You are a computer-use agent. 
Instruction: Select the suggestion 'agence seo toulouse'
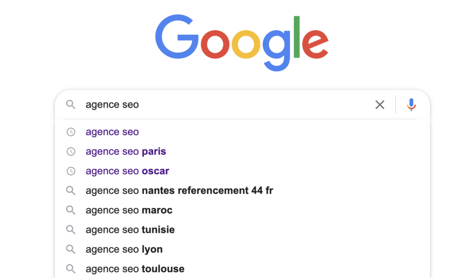tap(135, 268)
